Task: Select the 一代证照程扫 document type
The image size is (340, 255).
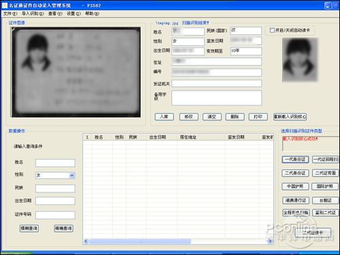Action: point(326,160)
